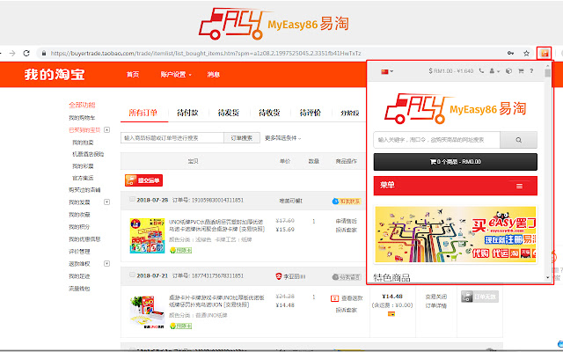The width and height of the screenshot is (563, 352).
Task: Click the popup keyword search input
Action: click(x=436, y=140)
